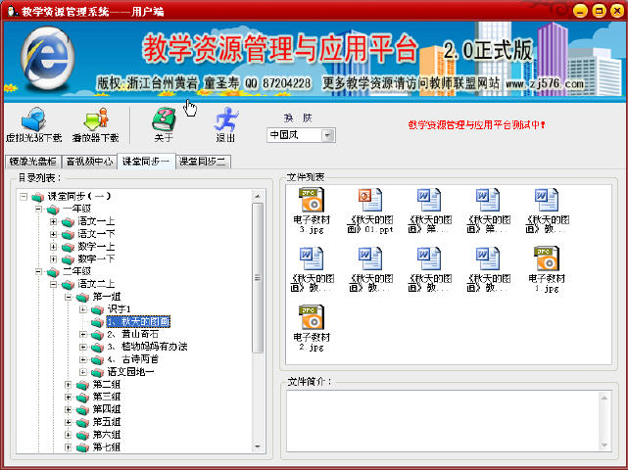Click the directory tree scrollbar down arrow
This screenshot has width=628, height=470.
[x=258, y=446]
